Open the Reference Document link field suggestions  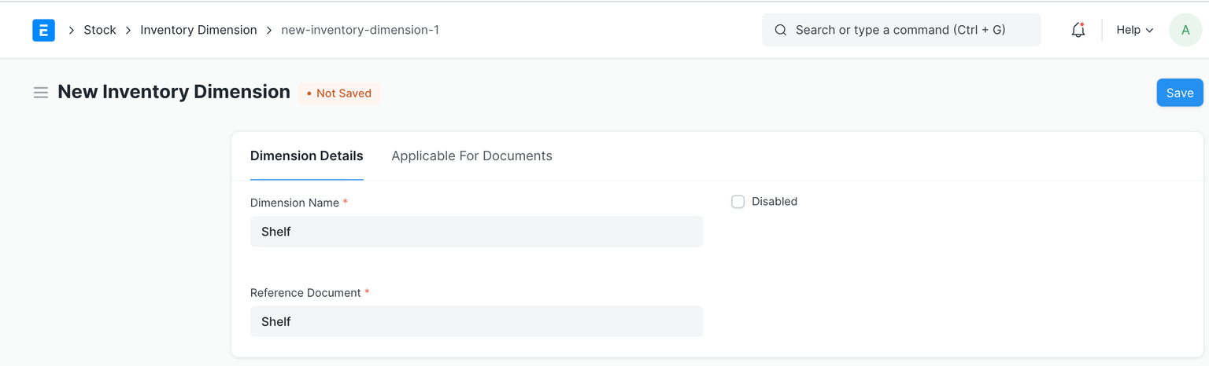[x=476, y=321]
